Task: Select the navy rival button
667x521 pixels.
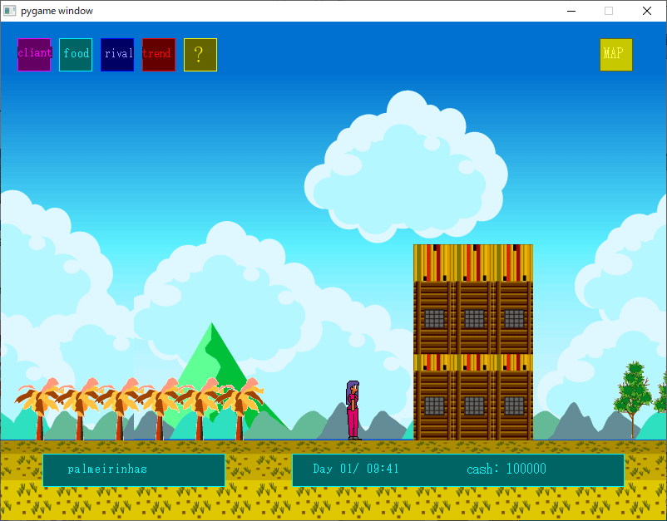Action: pos(117,55)
